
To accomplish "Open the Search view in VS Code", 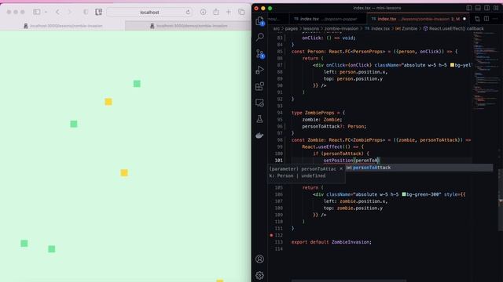I will pyautogui.click(x=260, y=37).
